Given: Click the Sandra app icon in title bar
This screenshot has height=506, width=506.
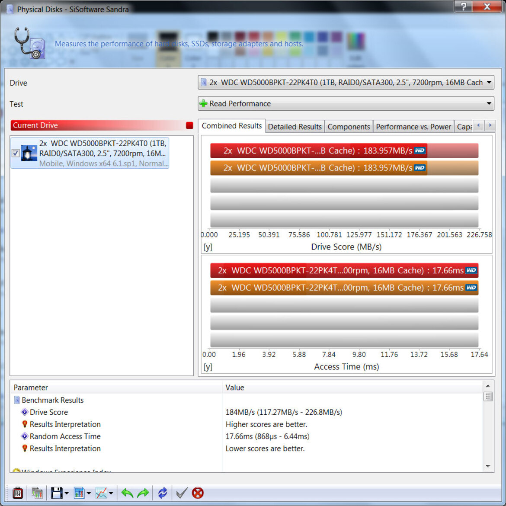Looking at the screenshot, I should pyautogui.click(x=10, y=9).
